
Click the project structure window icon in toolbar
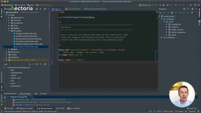195,5
